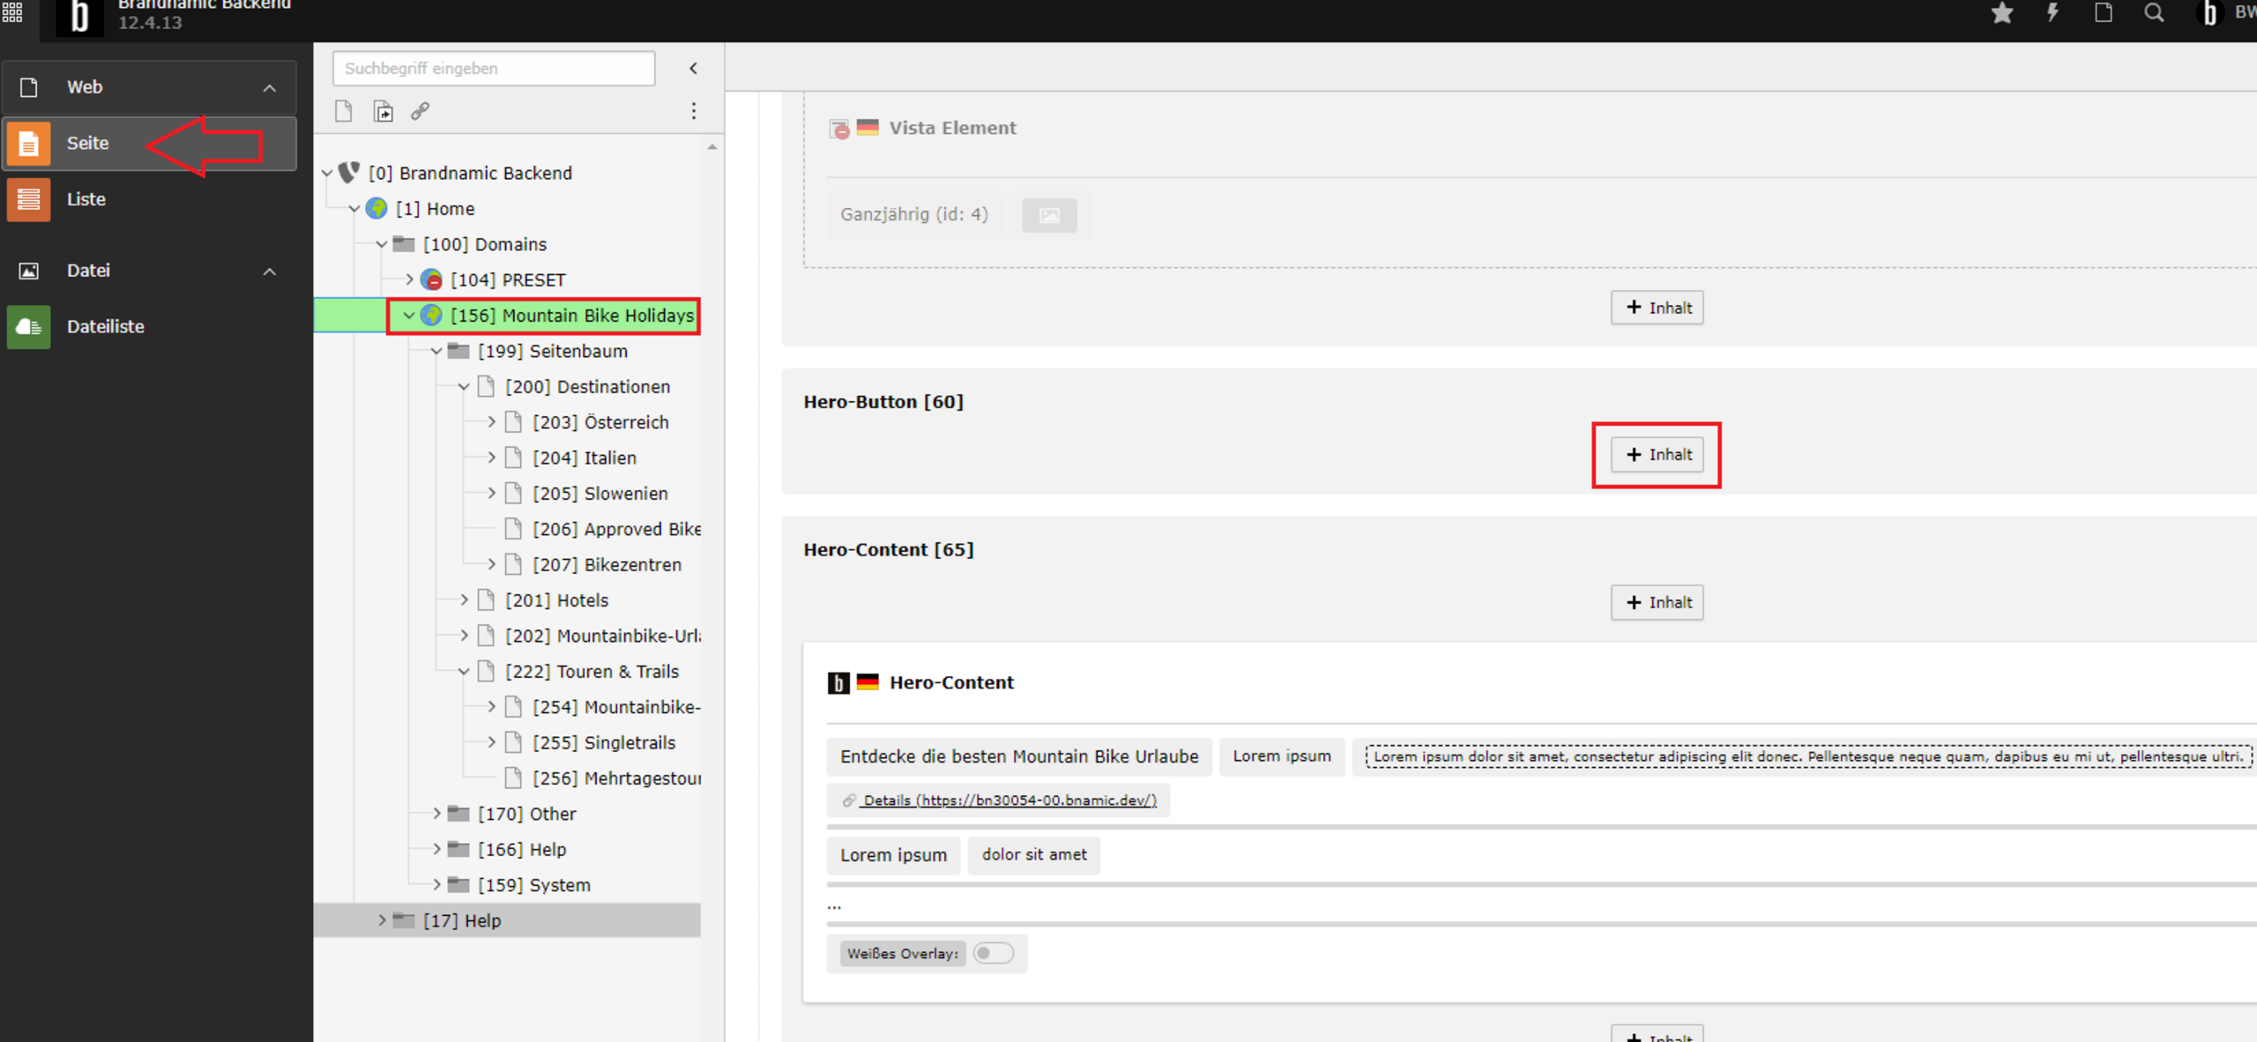The image size is (2257, 1042).
Task: Open the Dateiliste module icon
Action: click(x=29, y=327)
